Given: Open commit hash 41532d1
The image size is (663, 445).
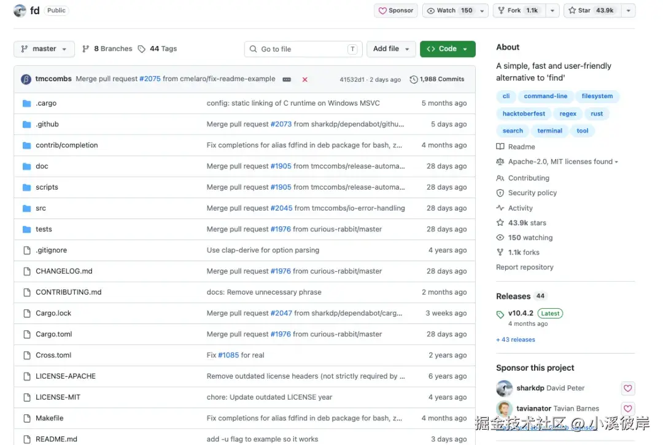Looking at the screenshot, I should 352,79.
